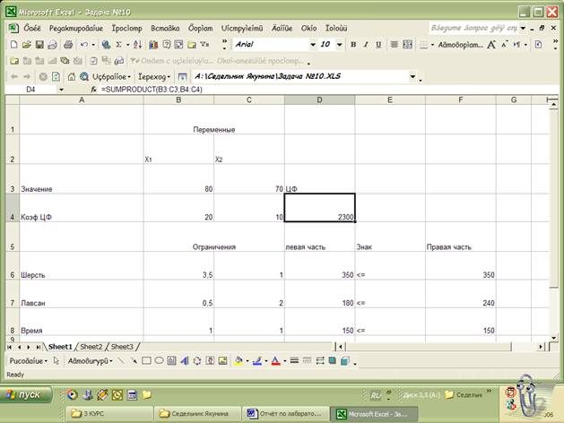
Task: Click the пуск Start button
Action: (25, 394)
